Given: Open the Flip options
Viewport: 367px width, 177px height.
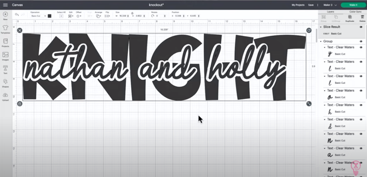Looking at the screenshot, I should [107, 16].
